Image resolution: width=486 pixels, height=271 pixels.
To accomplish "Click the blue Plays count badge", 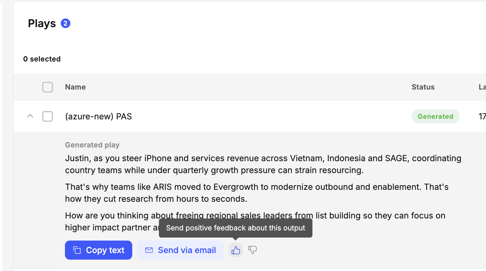I will pyautogui.click(x=66, y=23).
